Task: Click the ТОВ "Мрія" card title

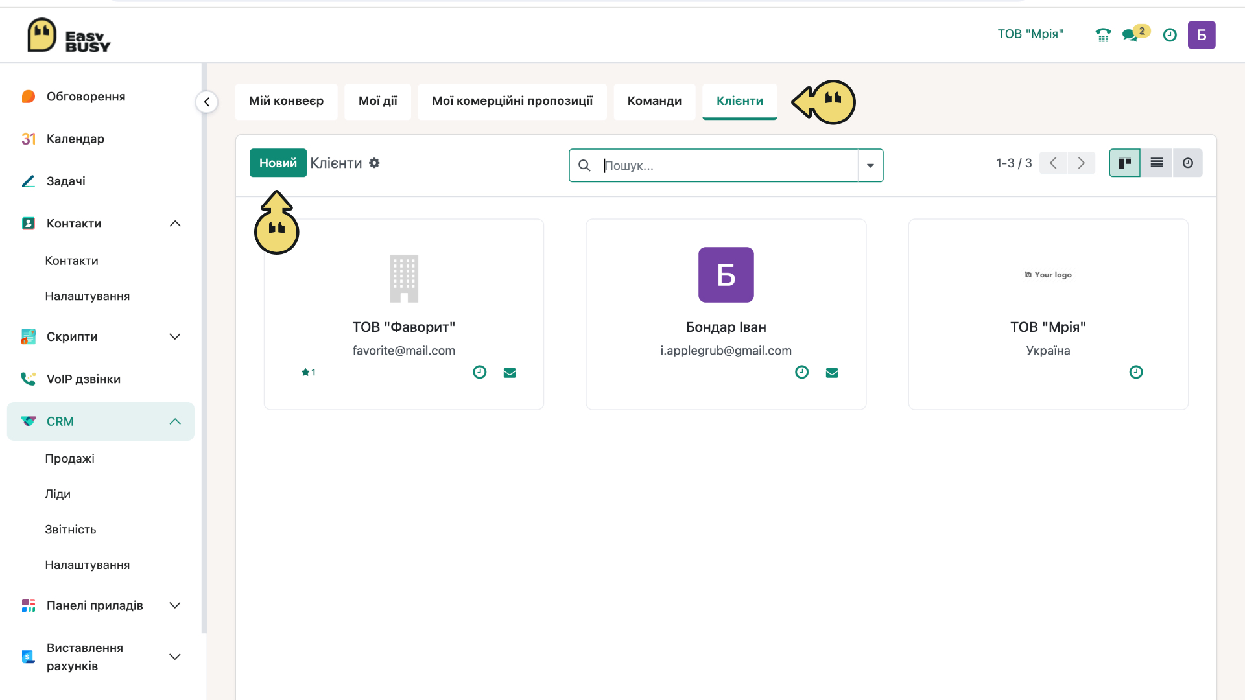Action: [x=1048, y=327]
